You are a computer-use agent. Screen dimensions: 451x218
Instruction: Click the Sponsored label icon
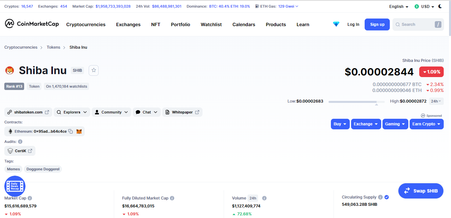pyautogui.click(x=423, y=116)
